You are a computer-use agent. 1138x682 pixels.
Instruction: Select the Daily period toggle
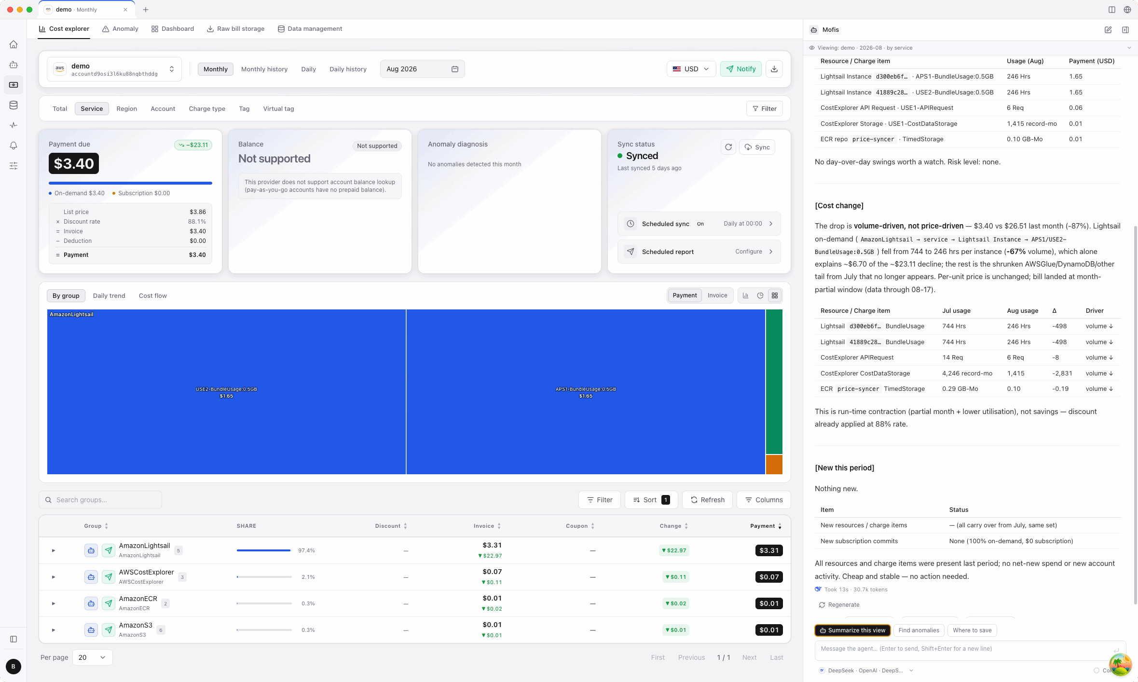308,69
